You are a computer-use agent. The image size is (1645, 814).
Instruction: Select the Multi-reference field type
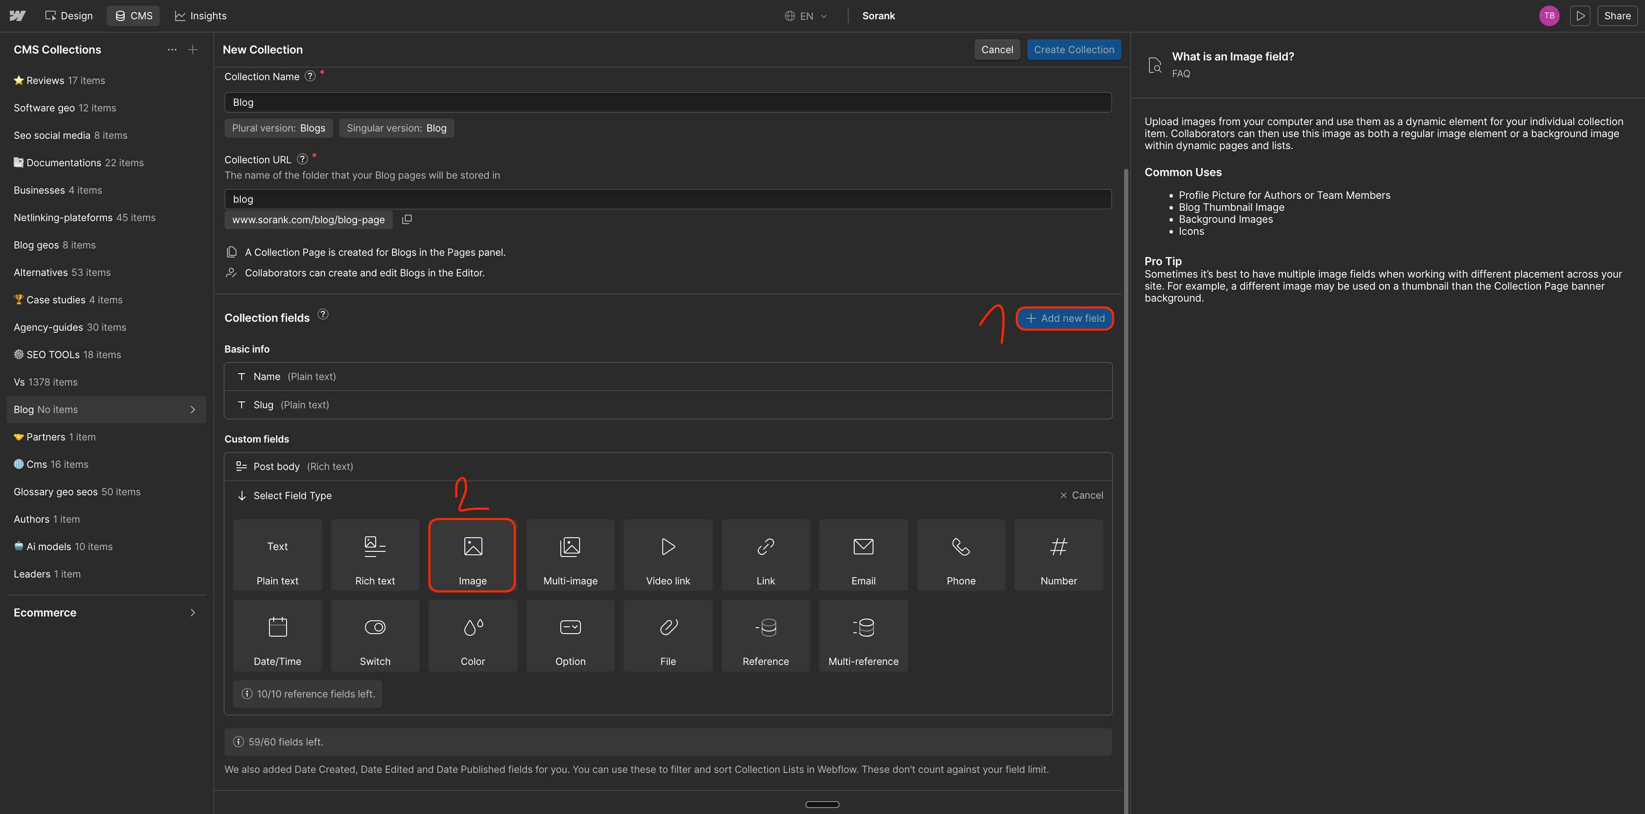point(863,635)
